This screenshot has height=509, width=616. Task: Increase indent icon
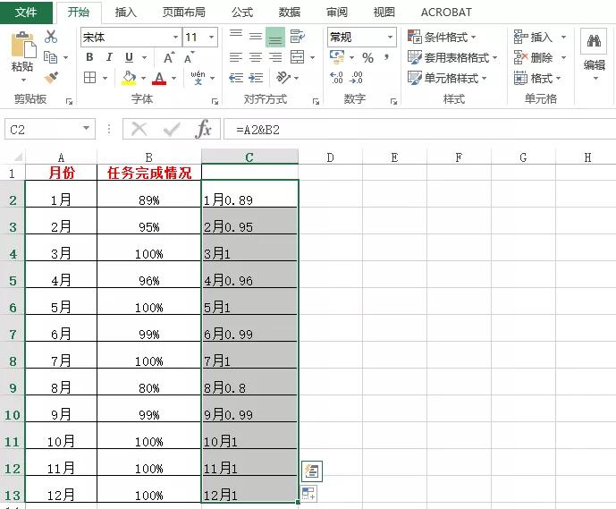point(256,78)
